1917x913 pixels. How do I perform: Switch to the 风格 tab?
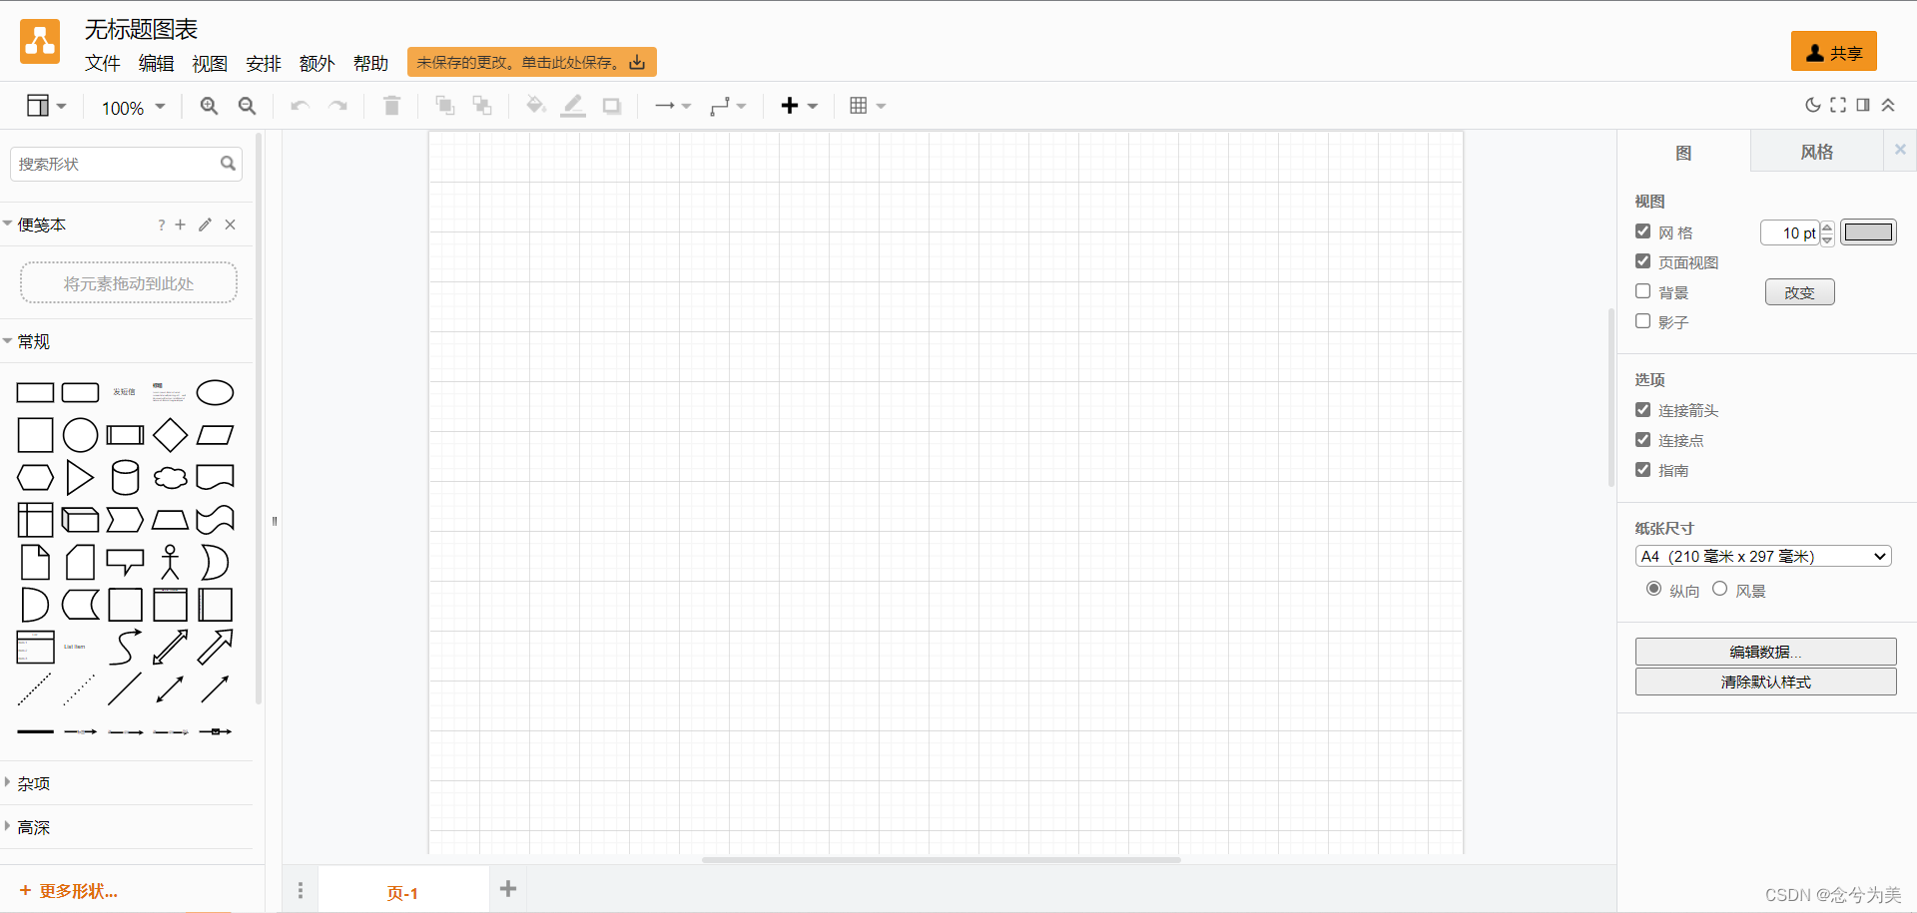[x=1816, y=152]
